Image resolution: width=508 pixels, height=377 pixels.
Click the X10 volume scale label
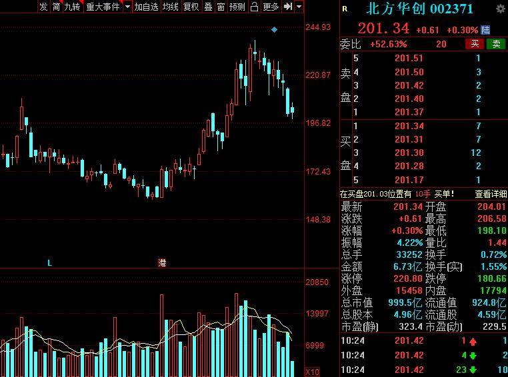pyautogui.click(x=313, y=372)
